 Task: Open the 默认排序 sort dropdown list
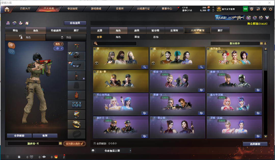tap(261, 43)
